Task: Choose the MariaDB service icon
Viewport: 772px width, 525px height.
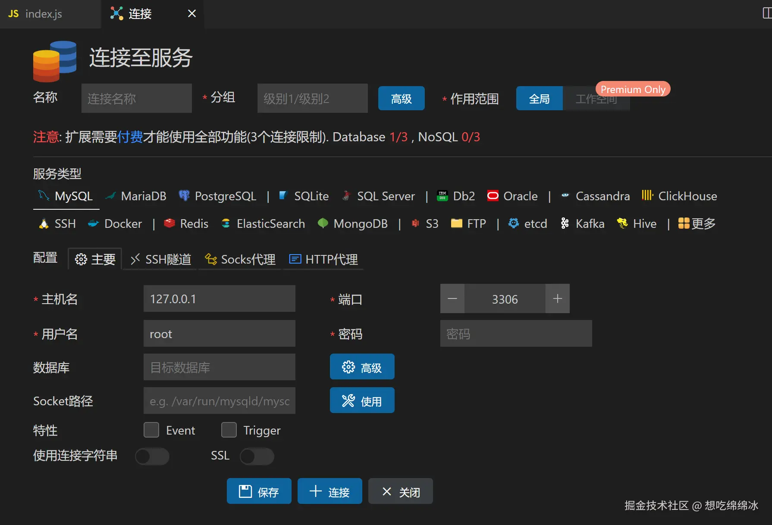Action: tap(111, 196)
